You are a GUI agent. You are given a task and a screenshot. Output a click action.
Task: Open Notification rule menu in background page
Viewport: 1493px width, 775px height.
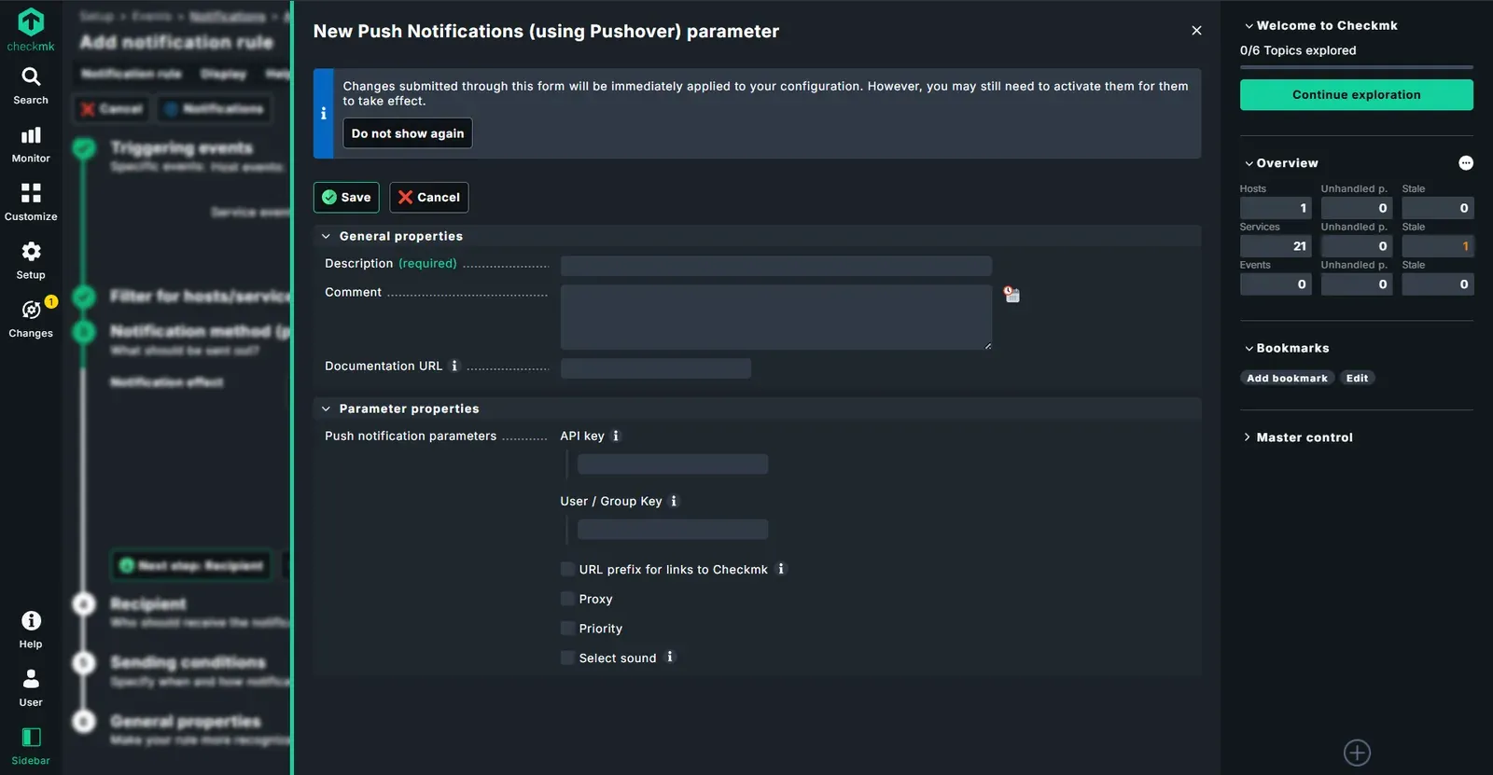pyautogui.click(x=132, y=74)
